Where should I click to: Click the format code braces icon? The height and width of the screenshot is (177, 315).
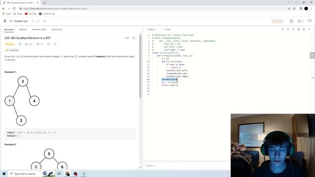[288, 29]
